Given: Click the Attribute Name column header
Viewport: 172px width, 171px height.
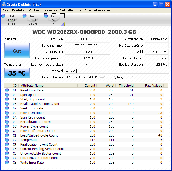Looking at the screenshot, I should 48,85.
